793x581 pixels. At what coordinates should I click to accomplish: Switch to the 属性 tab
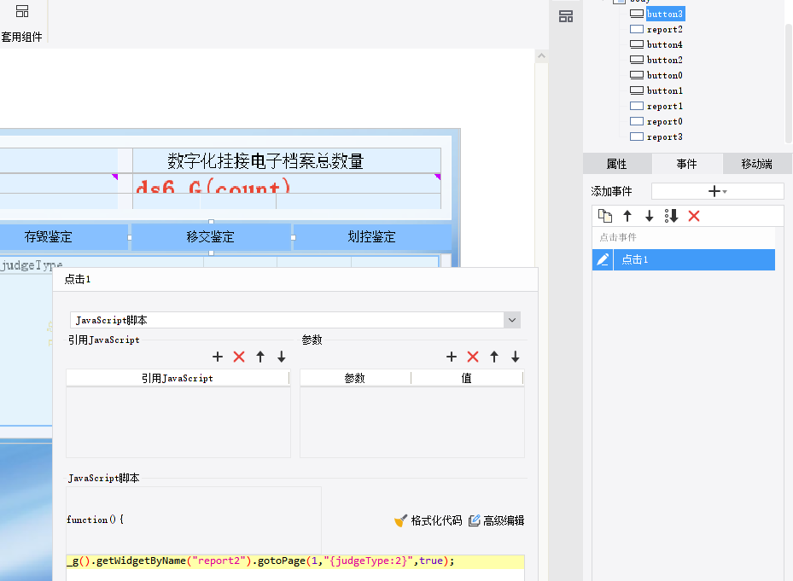coord(616,164)
